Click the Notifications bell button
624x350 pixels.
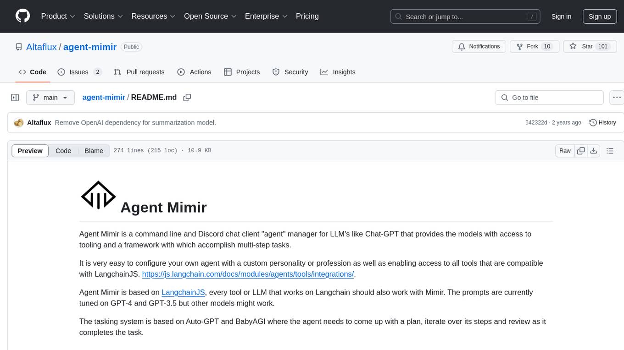[479, 47]
